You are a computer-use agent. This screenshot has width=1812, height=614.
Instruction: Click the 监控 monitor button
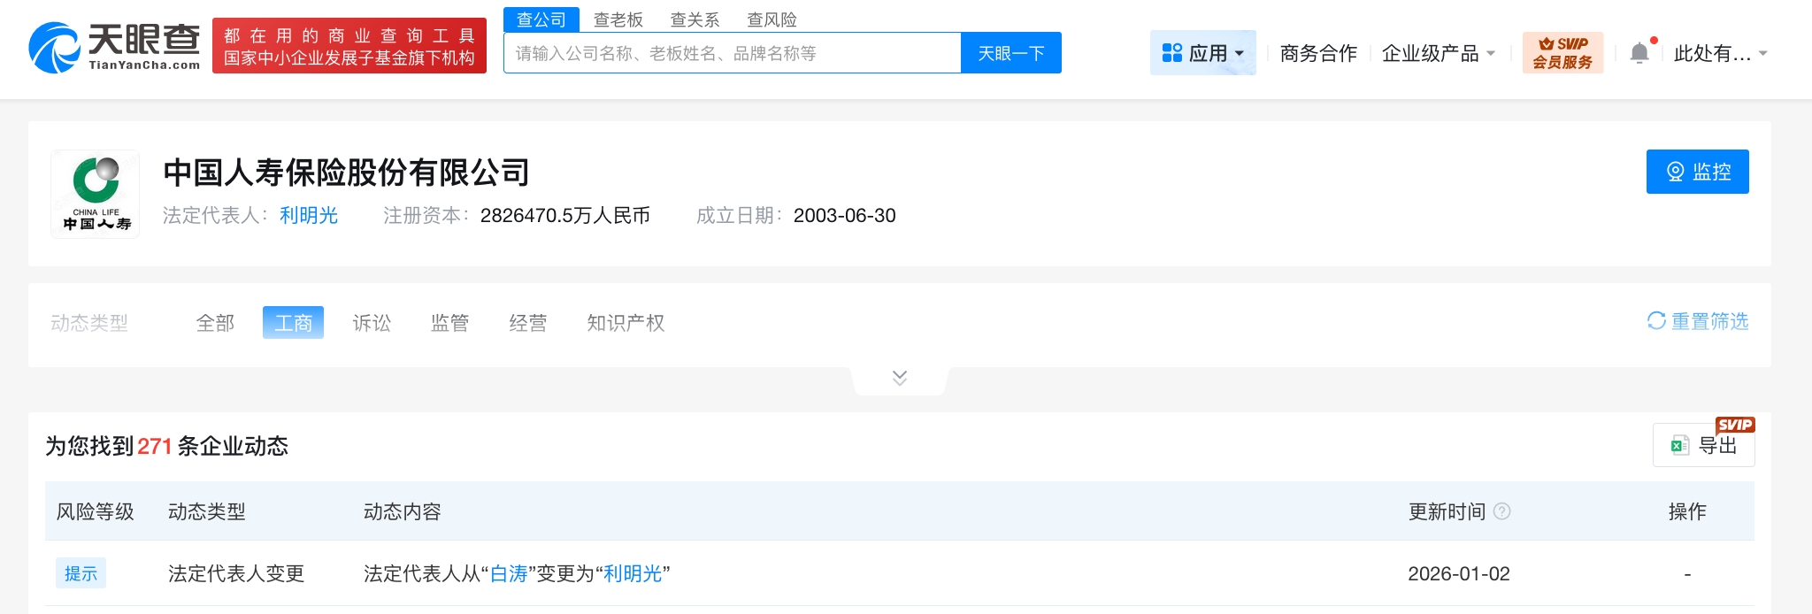tap(1697, 172)
